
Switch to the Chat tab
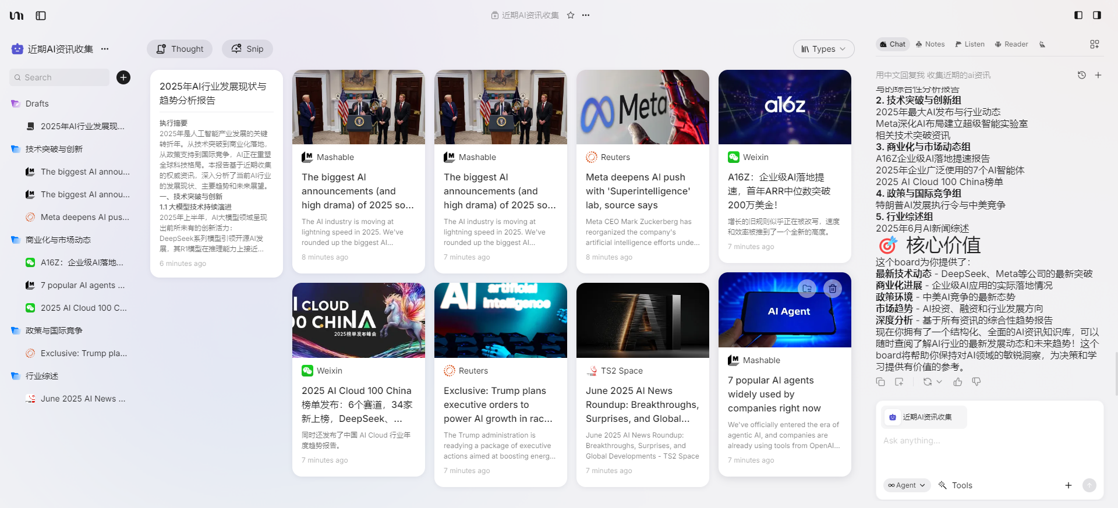(893, 44)
